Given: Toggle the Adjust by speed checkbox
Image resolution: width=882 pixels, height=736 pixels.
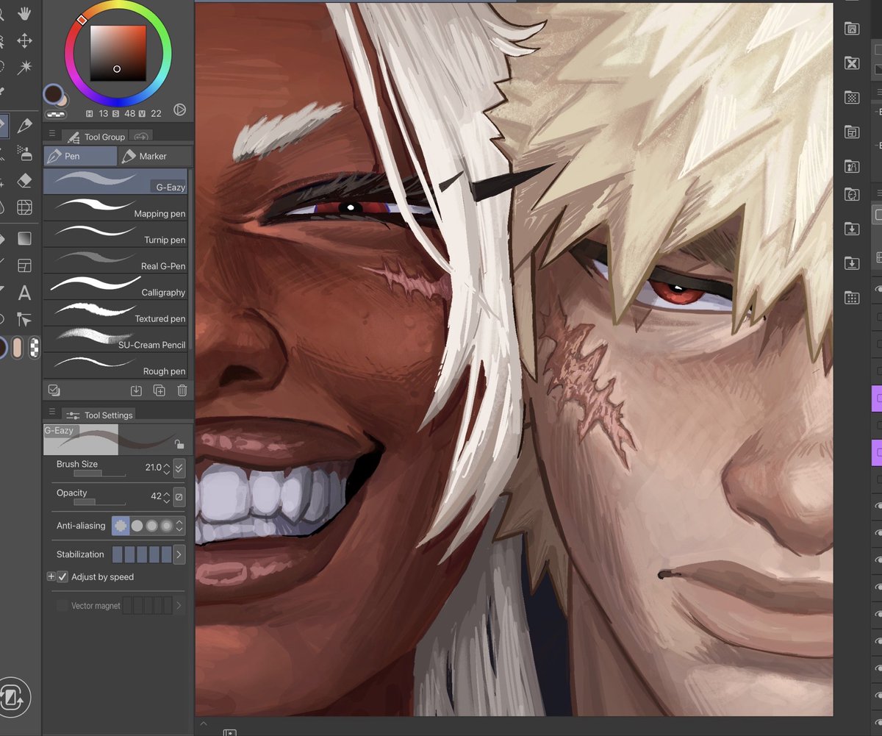Looking at the screenshot, I should [62, 577].
